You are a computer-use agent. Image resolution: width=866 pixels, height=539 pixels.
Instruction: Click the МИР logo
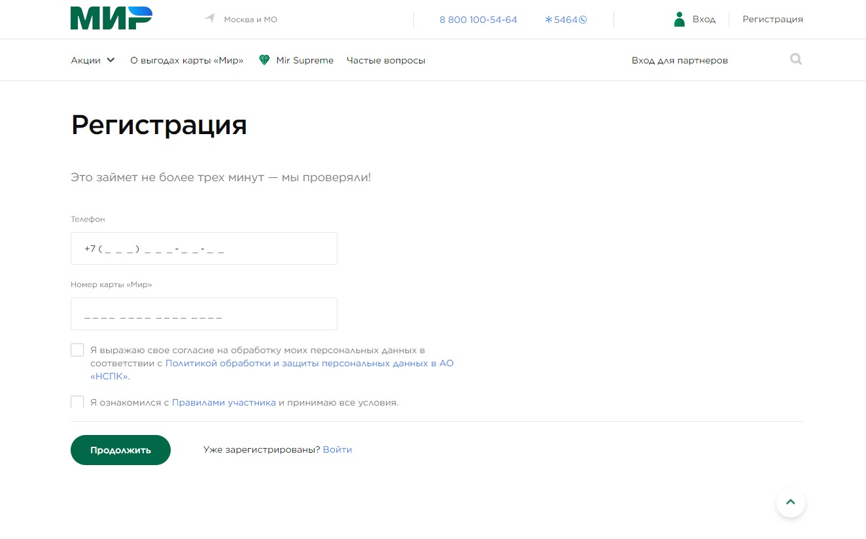coord(111,18)
